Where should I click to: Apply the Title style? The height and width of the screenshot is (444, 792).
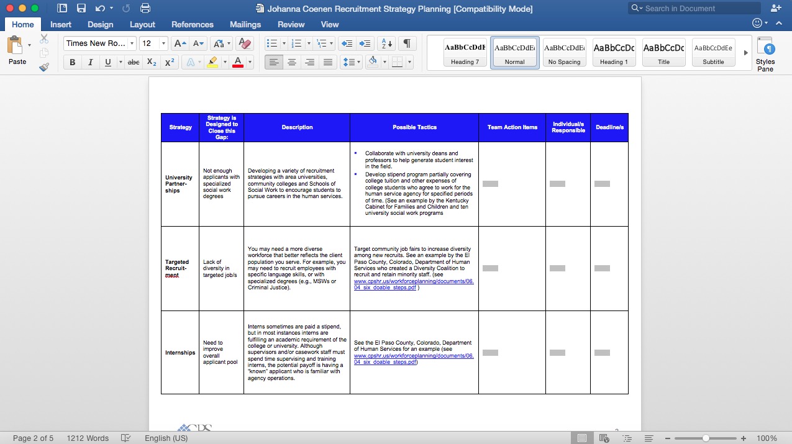point(663,53)
